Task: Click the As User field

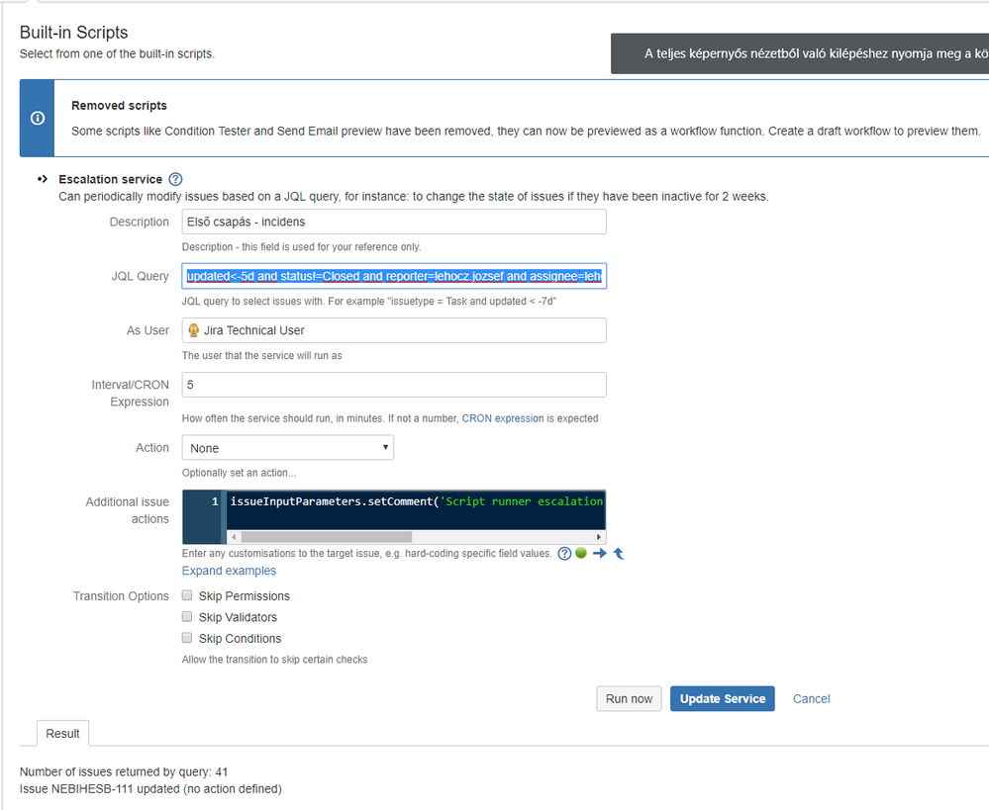Action: (x=394, y=330)
